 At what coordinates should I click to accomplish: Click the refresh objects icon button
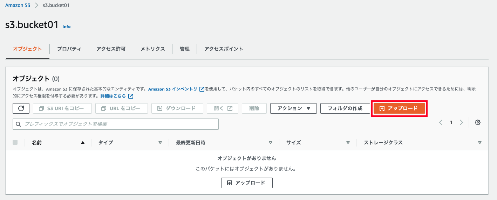coord(21,108)
